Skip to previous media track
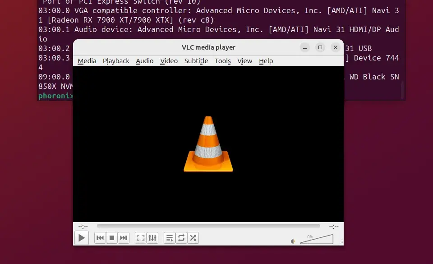This screenshot has height=264, width=433. (100, 238)
